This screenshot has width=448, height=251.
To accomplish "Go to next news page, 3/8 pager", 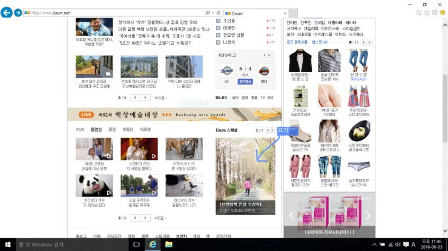I will pos(145,98).
